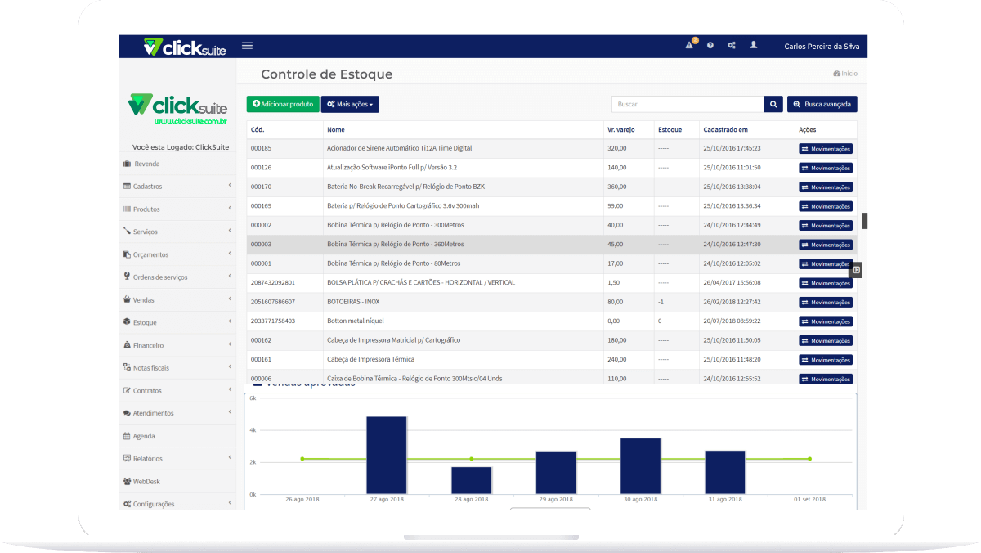This screenshot has height=553, width=981.
Task: Open the alert notifications icon
Action: 690,45
